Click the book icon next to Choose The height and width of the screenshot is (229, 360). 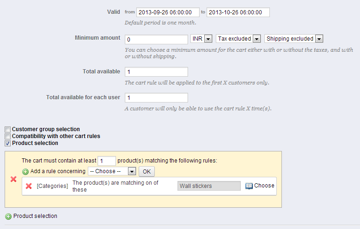tap(249, 186)
